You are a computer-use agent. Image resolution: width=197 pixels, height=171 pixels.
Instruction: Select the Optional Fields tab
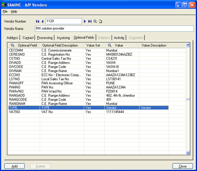(x=84, y=37)
